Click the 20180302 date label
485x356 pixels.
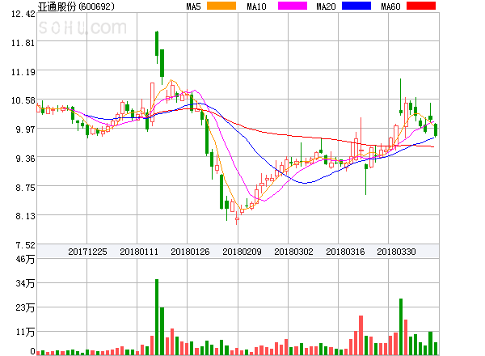click(x=293, y=252)
